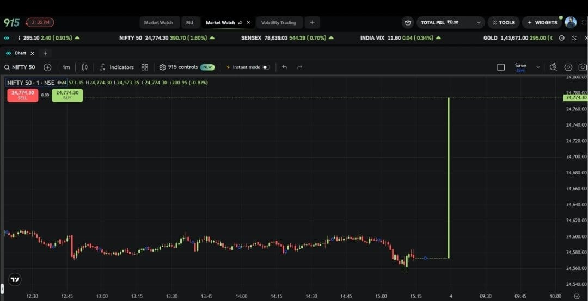Open NIFTY 50 symbol search
The height and width of the screenshot is (301, 588).
pyautogui.click(x=20, y=67)
